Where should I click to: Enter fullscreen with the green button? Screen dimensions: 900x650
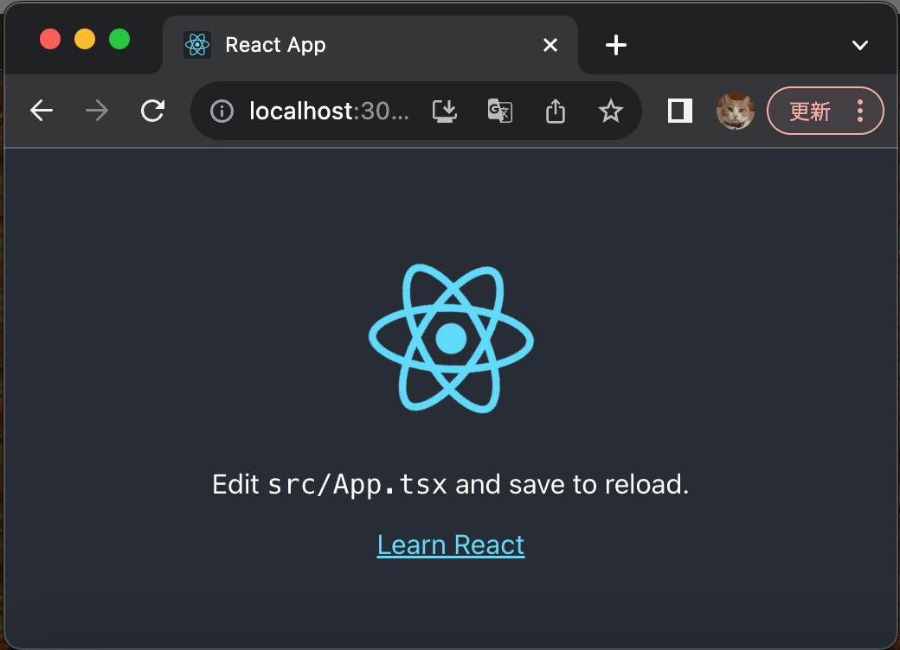point(119,39)
